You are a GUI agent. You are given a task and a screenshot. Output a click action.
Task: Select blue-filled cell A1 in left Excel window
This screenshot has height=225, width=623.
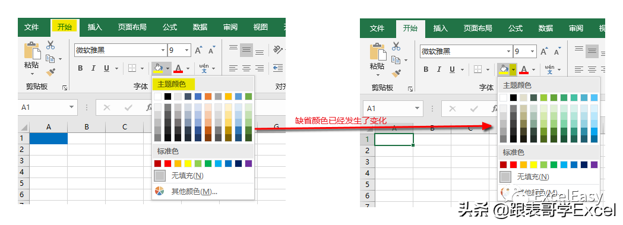[49, 138]
